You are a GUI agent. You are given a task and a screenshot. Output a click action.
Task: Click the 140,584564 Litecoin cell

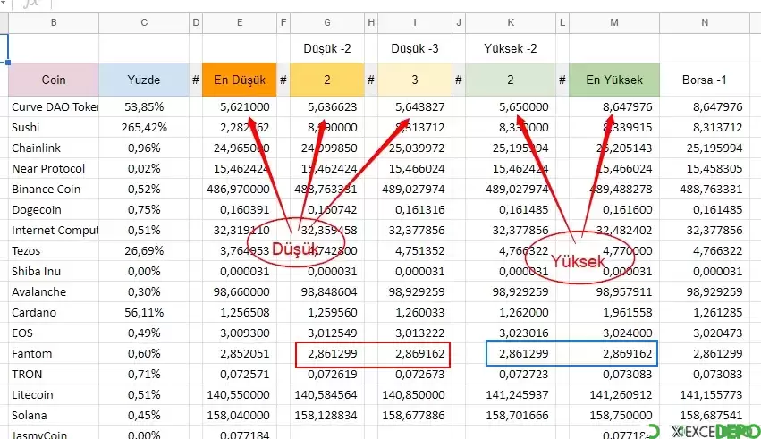tap(327, 395)
